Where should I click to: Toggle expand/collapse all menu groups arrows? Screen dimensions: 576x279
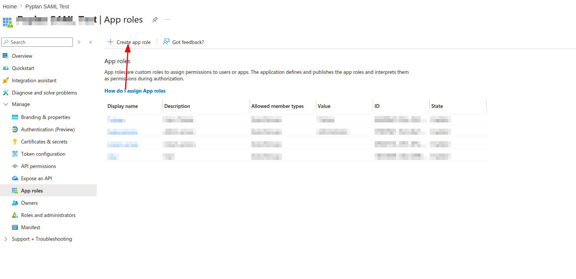click(x=79, y=42)
